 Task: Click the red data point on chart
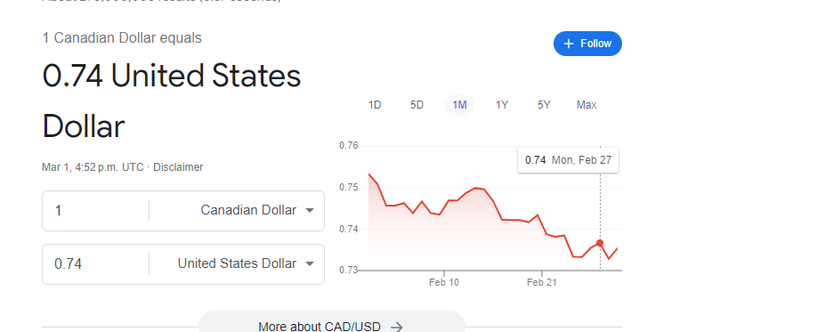(x=600, y=243)
